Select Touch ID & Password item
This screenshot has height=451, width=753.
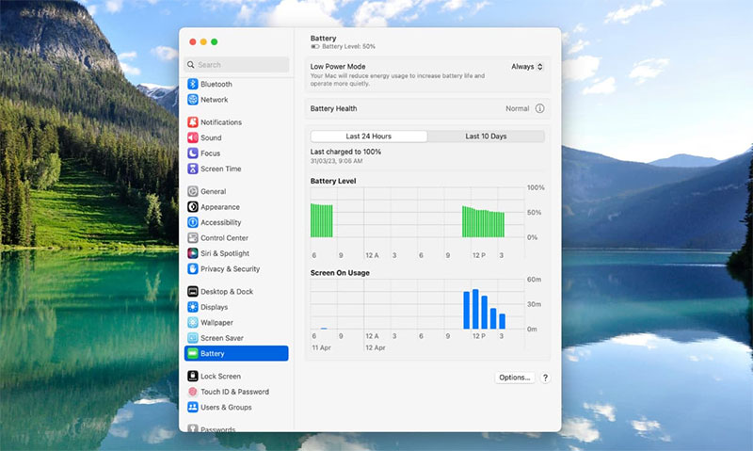(234, 392)
